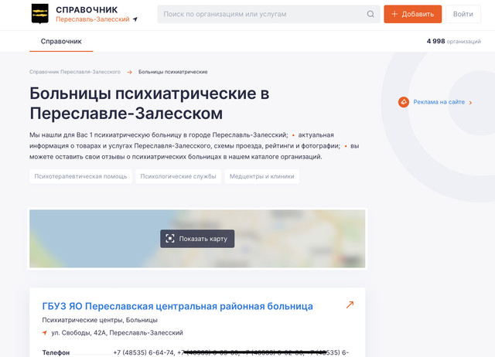Click the chevron next to Реклама на сайте
Screen dimensions: 495x357
tap(470, 103)
